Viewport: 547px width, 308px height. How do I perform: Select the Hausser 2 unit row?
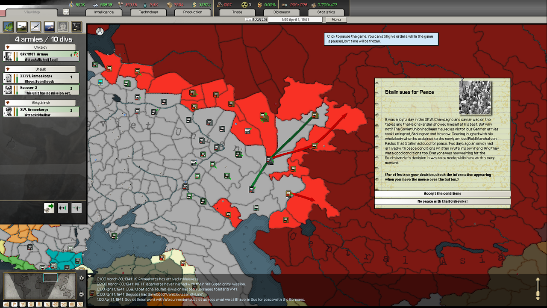point(41,89)
